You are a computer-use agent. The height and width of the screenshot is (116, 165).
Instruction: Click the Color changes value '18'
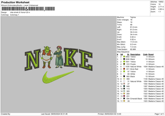tap(131, 20)
